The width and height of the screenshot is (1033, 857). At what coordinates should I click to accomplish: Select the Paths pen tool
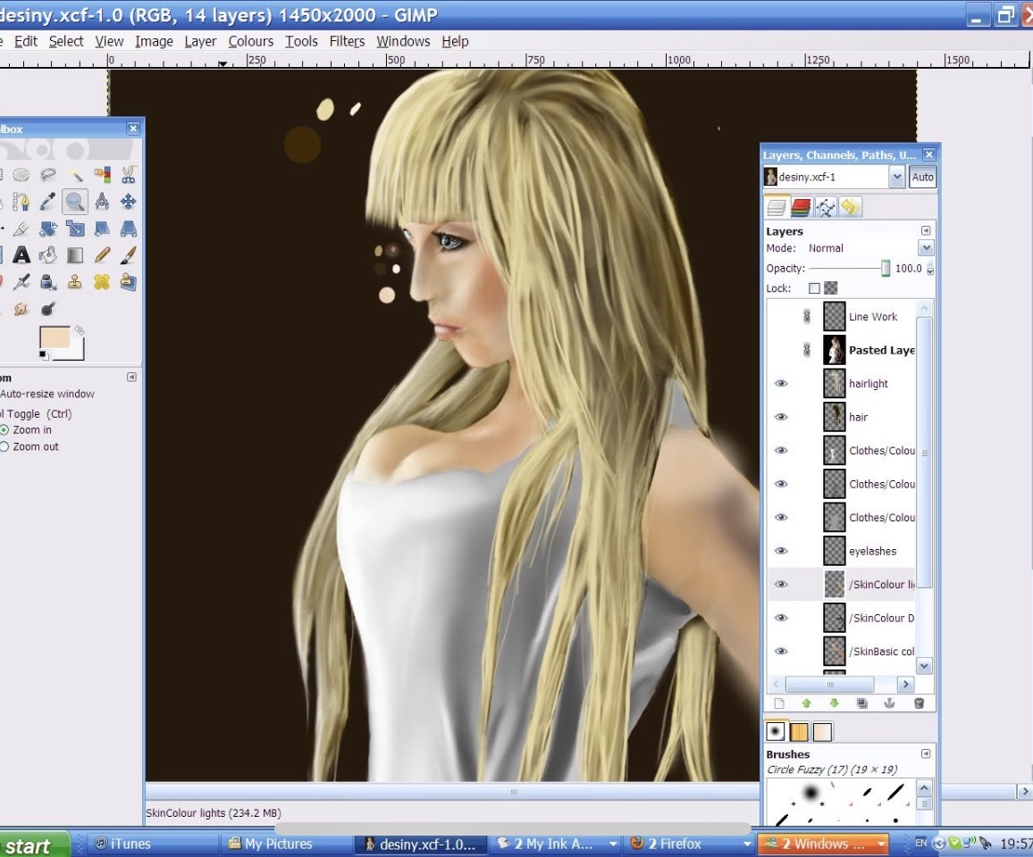click(21, 202)
